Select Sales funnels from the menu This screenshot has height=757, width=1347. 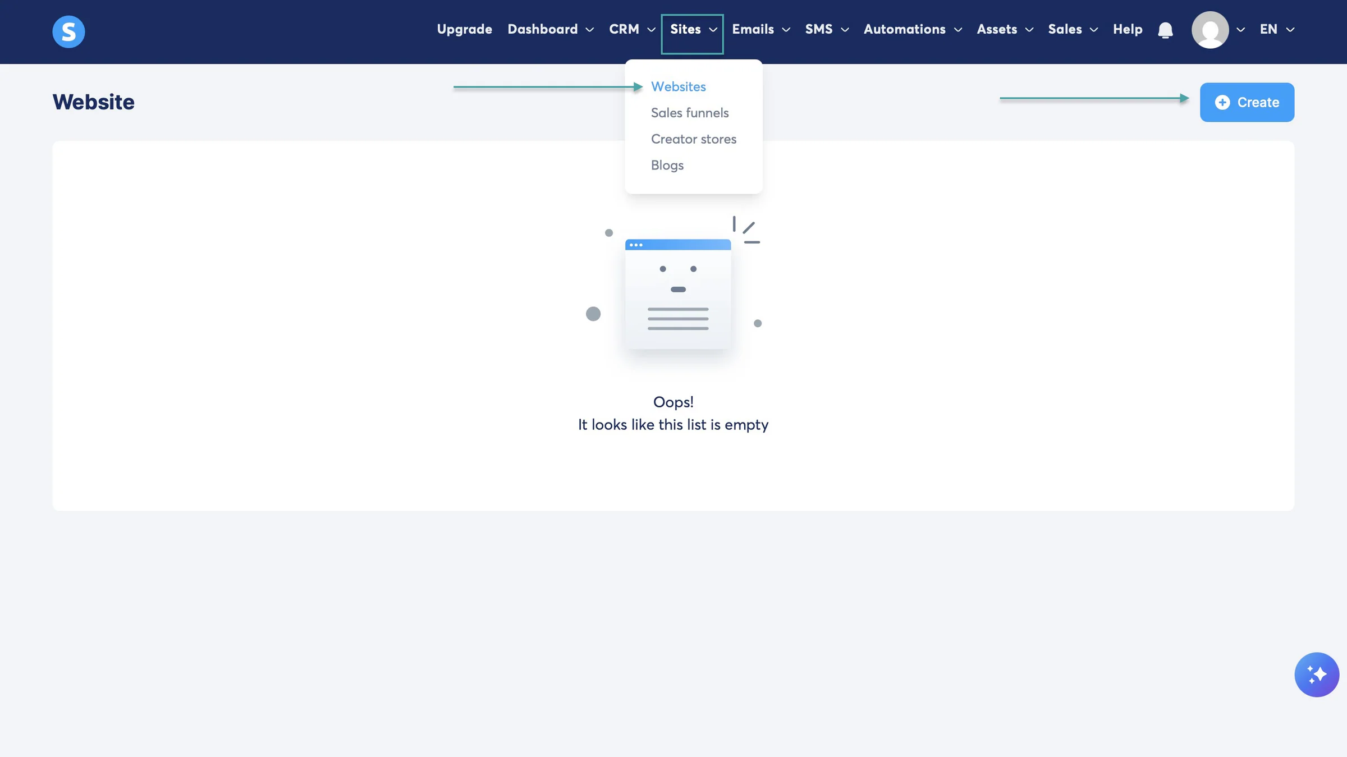click(690, 113)
